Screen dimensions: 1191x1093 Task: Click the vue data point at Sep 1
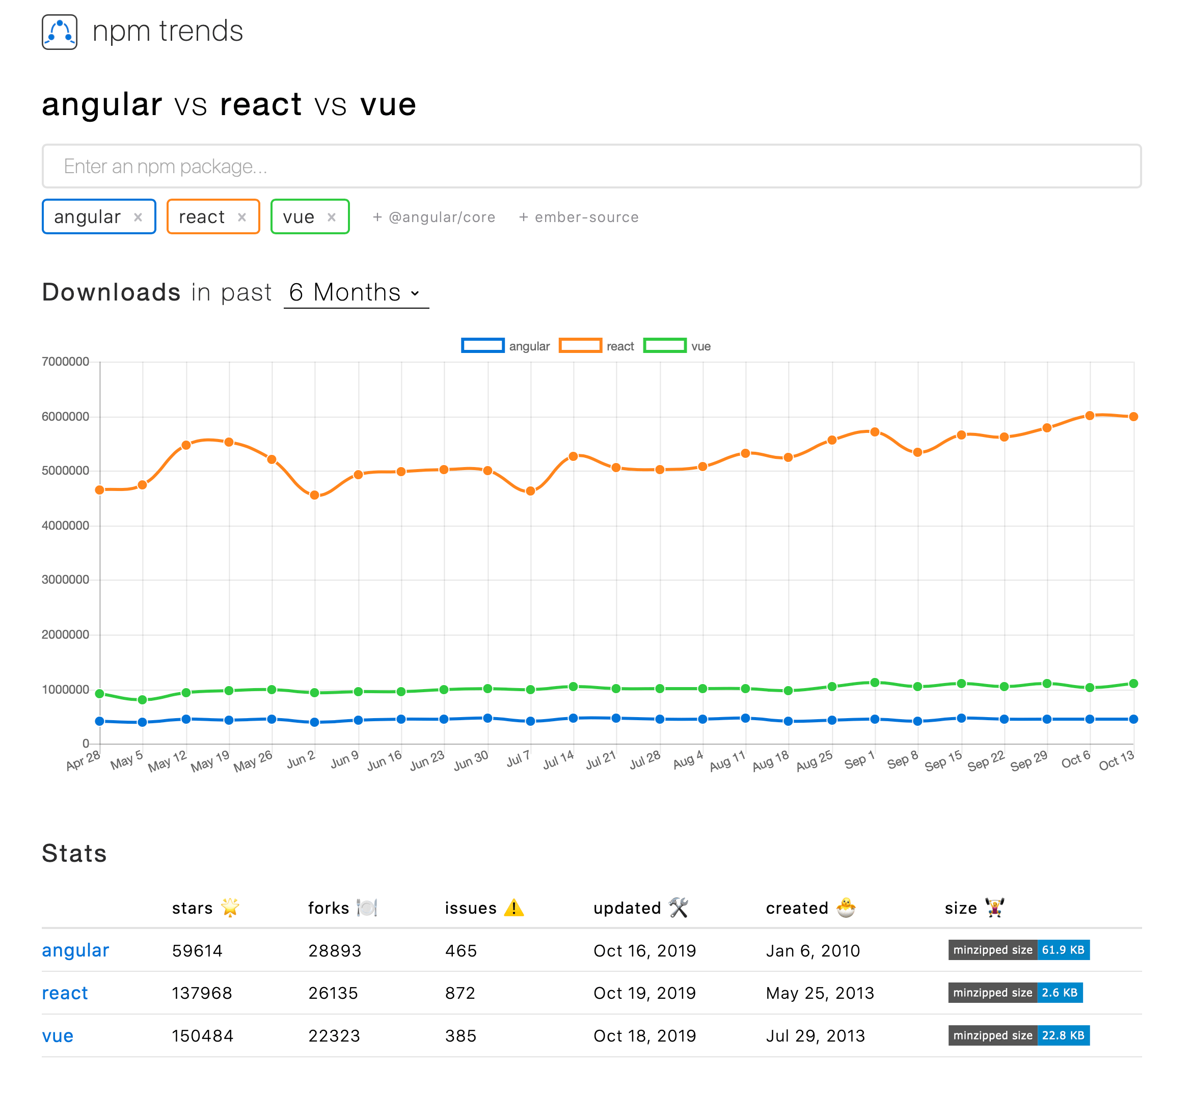pyautogui.click(x=875, y=682)
